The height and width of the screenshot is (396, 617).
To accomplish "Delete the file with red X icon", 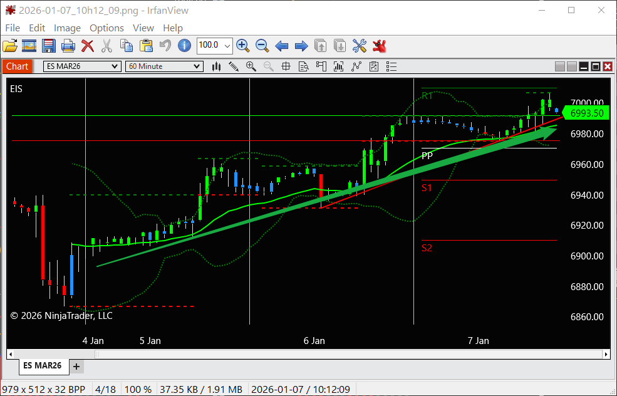I will point(87,46).
